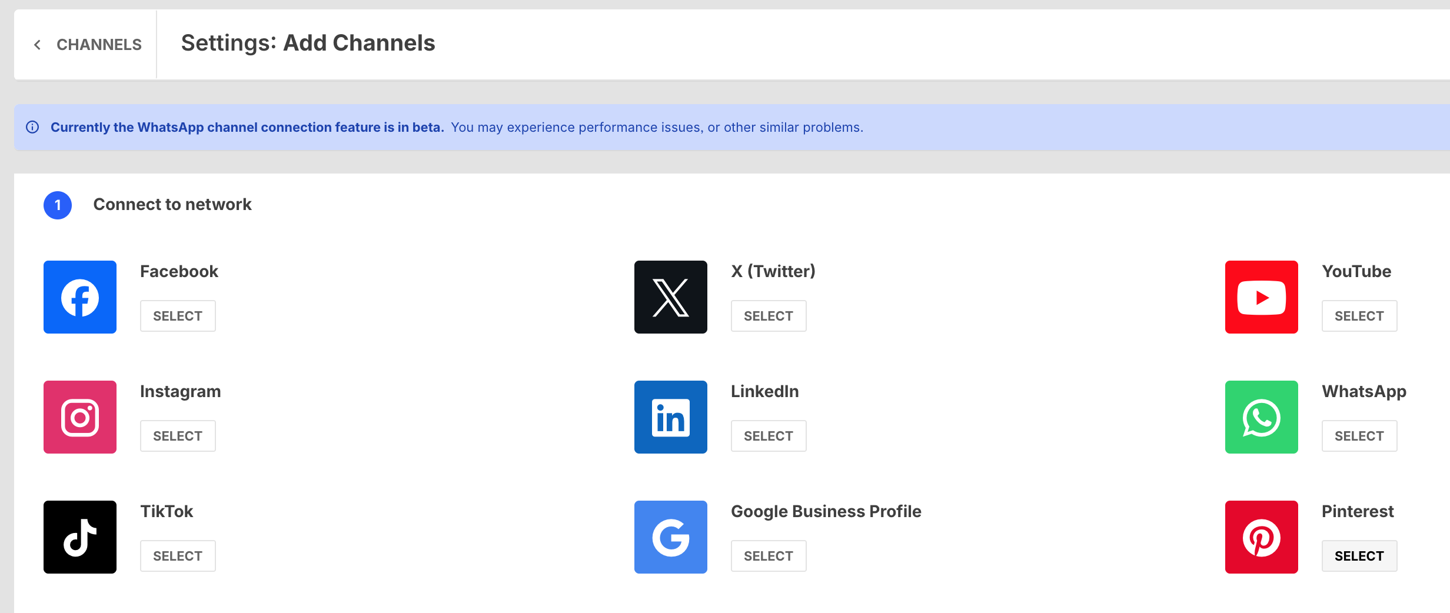Image resolution: width=1450 pixels, height=613 pixels.
Task: Select the Pinterest network
Action: 1359,556
